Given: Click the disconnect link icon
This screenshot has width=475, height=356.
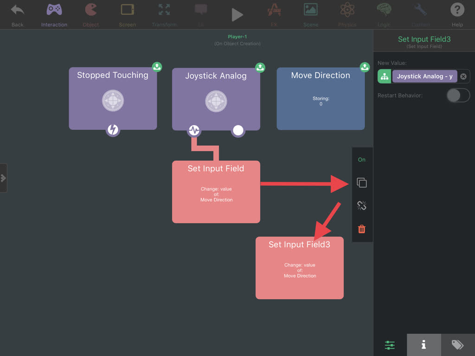Looking at the screenshot, I should pyautogui.click(x=362, y=206).
